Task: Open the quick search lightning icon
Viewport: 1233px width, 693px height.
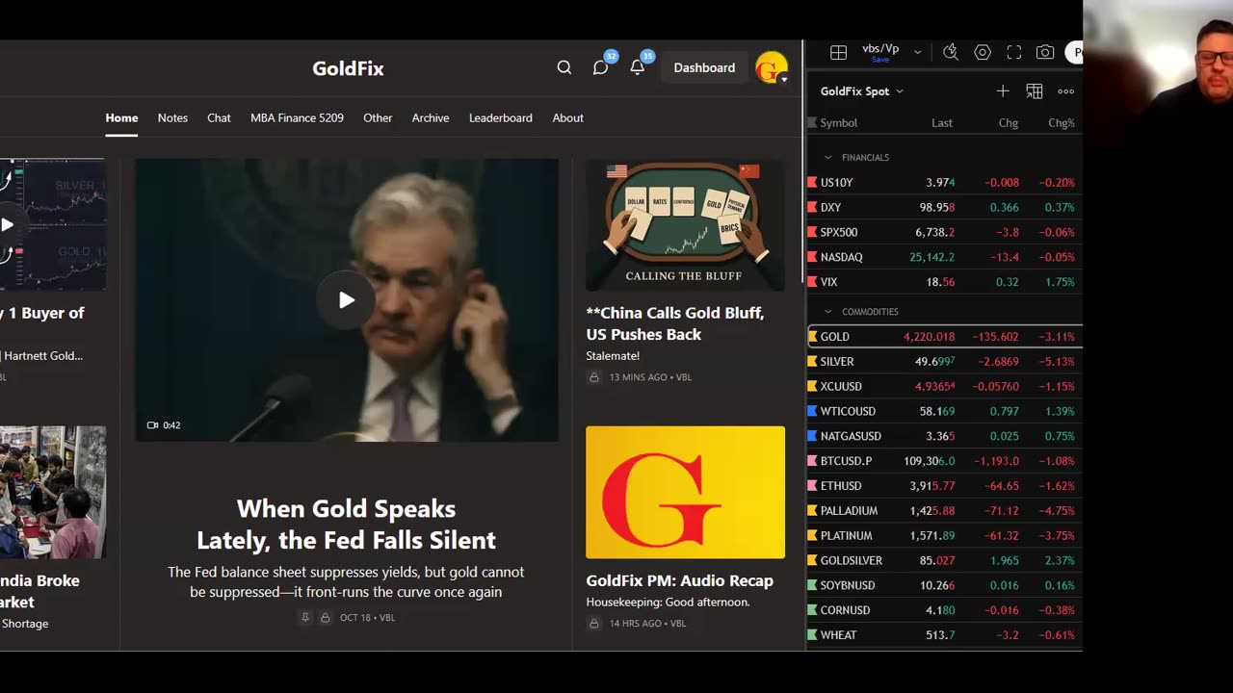Action: 951,53
